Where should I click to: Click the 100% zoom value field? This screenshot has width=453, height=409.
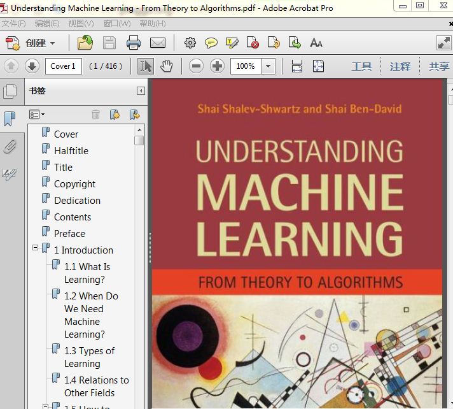click(x=246, y=66)
